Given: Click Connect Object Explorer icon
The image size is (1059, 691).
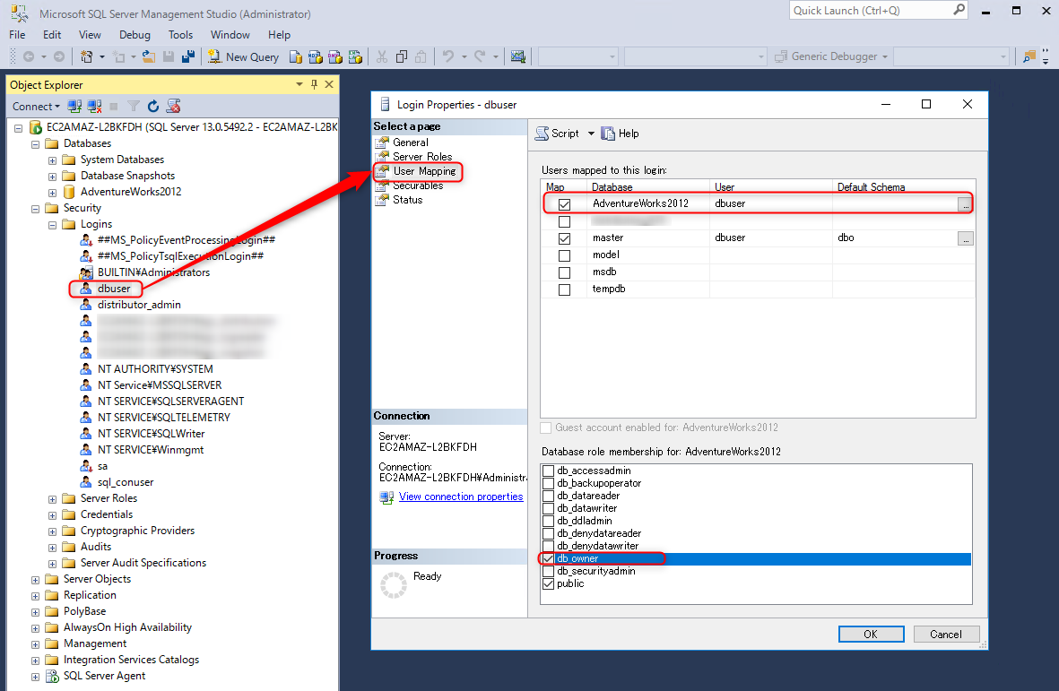Looking at the screenshot, I should pos(75,106).
